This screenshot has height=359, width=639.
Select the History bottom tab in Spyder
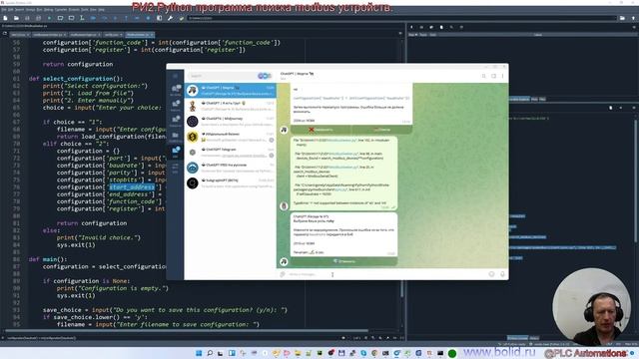534,338
